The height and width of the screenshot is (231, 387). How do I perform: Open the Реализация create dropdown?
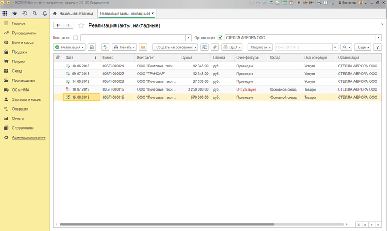69,47
